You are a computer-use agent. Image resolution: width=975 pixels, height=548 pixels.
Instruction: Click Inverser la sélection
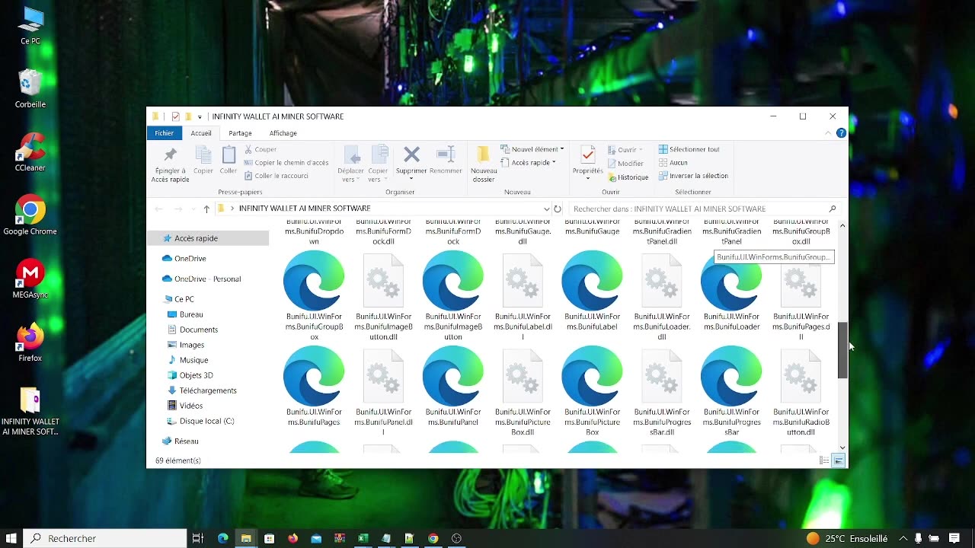[693, 176]
